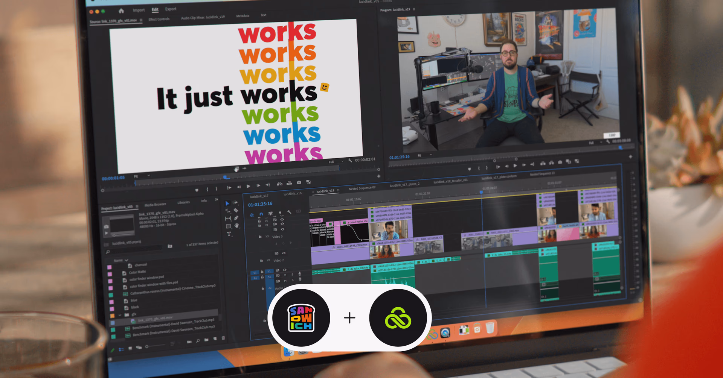The width and height of the screenshot is (723, 378).
Task: Select the Hand tool in the toolbar
Action: coord(237,225)
